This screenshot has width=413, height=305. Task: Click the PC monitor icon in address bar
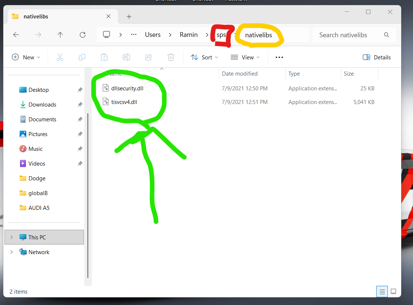click(x=106, y=35)
